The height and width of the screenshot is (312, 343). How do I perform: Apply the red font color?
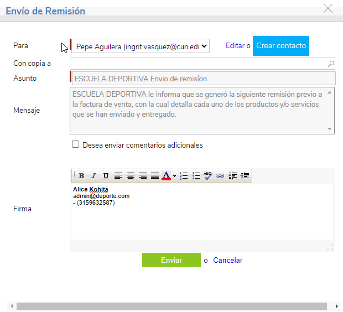pyautogui.click(x=167, y=176)
